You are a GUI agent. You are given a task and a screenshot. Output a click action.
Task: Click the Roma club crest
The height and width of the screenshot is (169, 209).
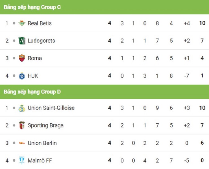pos(22,58)
